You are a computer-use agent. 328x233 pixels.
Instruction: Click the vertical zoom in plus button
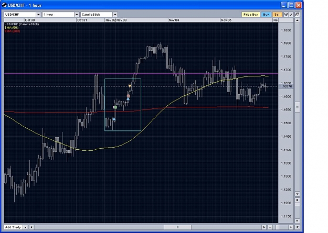(297, 200)
